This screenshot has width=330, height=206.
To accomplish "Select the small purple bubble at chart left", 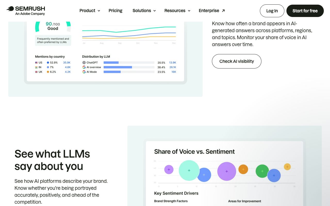I will point(169,169).
